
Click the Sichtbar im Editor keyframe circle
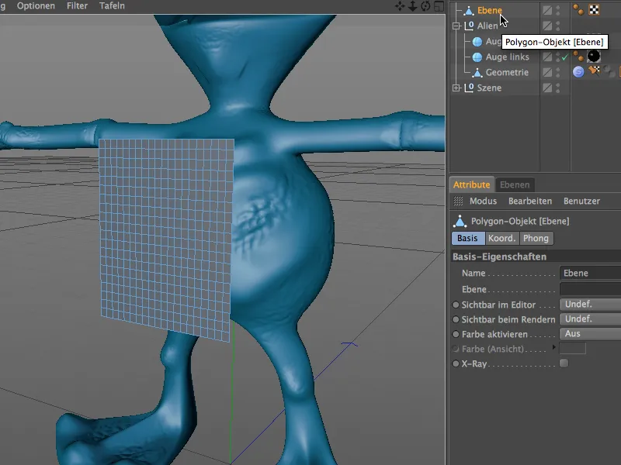coord(456,305)
